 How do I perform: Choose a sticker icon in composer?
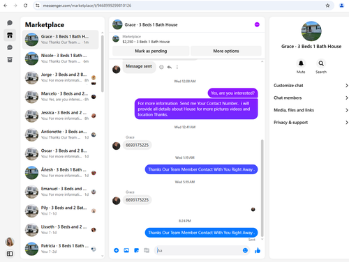pos(137,250)
